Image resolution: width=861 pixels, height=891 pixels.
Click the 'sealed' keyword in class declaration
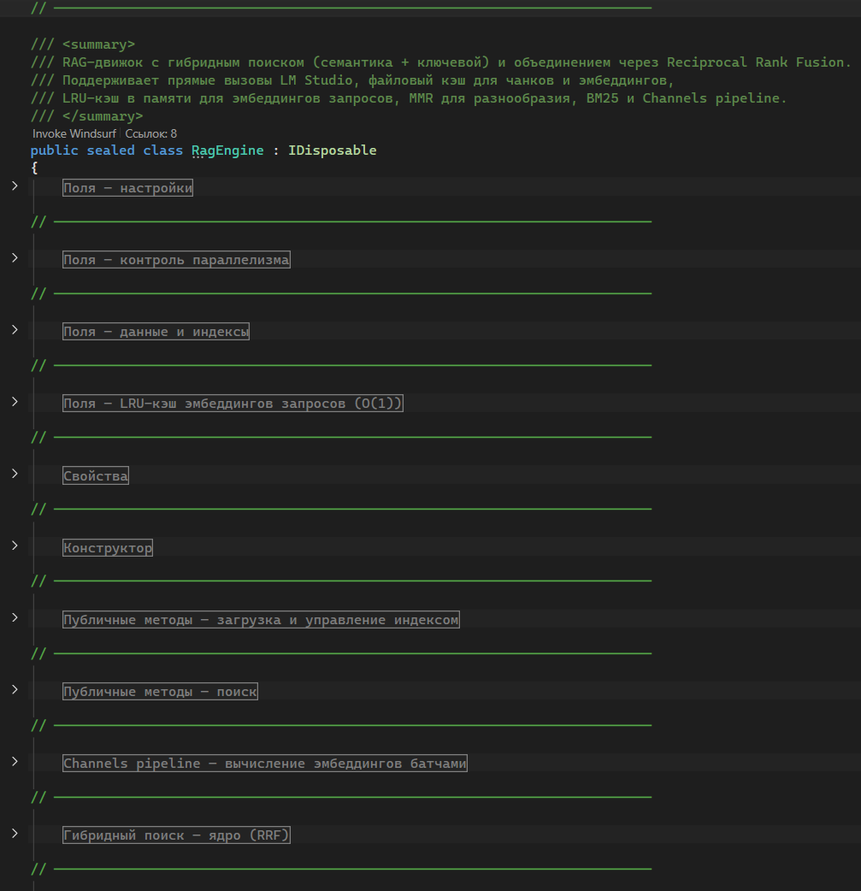click(x=110, y=150)
